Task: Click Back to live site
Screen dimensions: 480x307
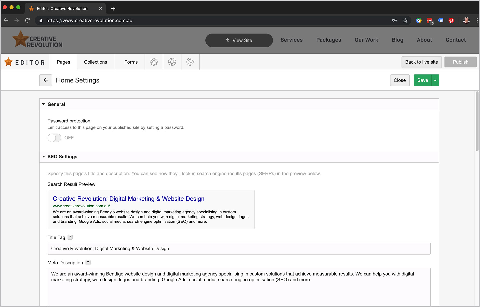Action: (421, 62)
